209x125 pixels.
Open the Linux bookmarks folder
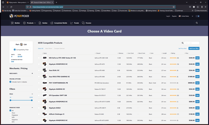point(75,11)
